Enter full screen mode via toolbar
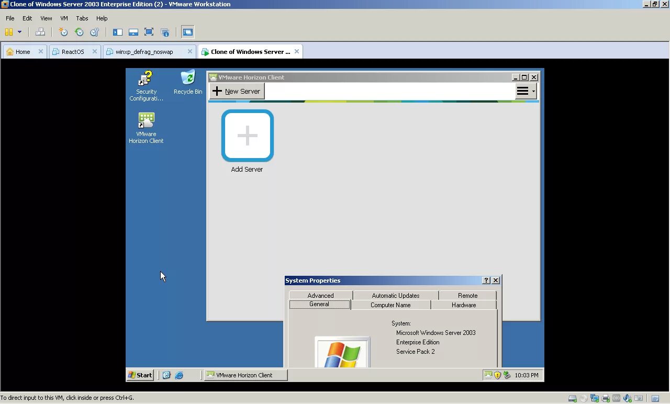The width and height of the screenshot is (670, 404). point(149,32)
